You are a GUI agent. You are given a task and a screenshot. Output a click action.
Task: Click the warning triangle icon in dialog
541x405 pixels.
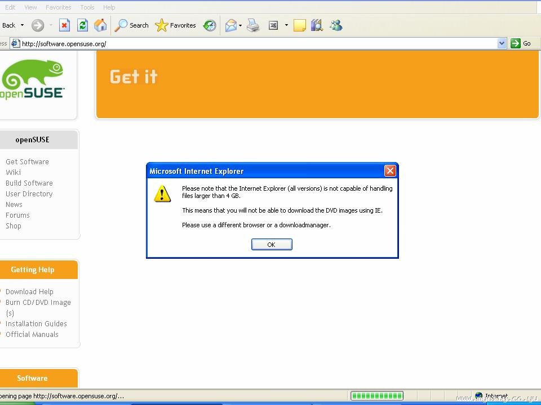pos(162,193)
